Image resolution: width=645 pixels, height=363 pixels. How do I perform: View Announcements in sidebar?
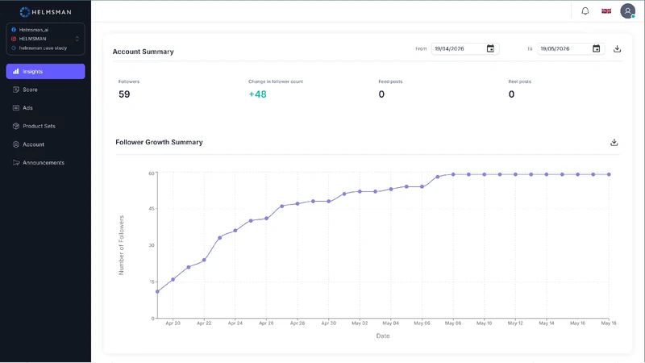pos(45,163)
